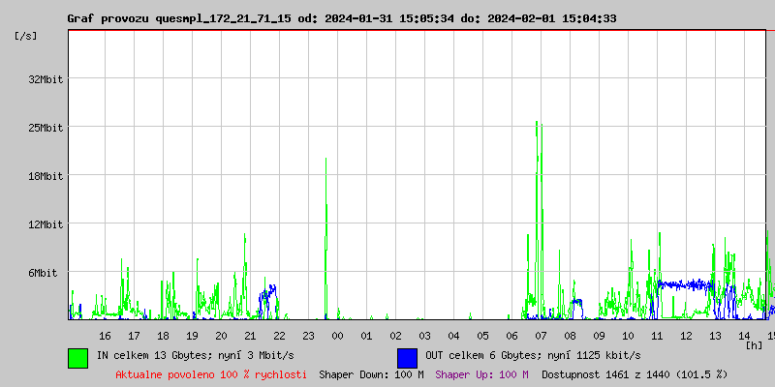Click the '07' hour label on x-axis
Viewport: 775px width, 387px height.
coord(541,336)
